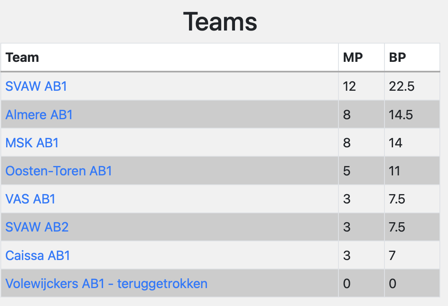Image resolution: width=448 pixels, height=306 pixels.
Task: Click the MP cell in the Volewijckers row
Action: [x=347, y=283]
